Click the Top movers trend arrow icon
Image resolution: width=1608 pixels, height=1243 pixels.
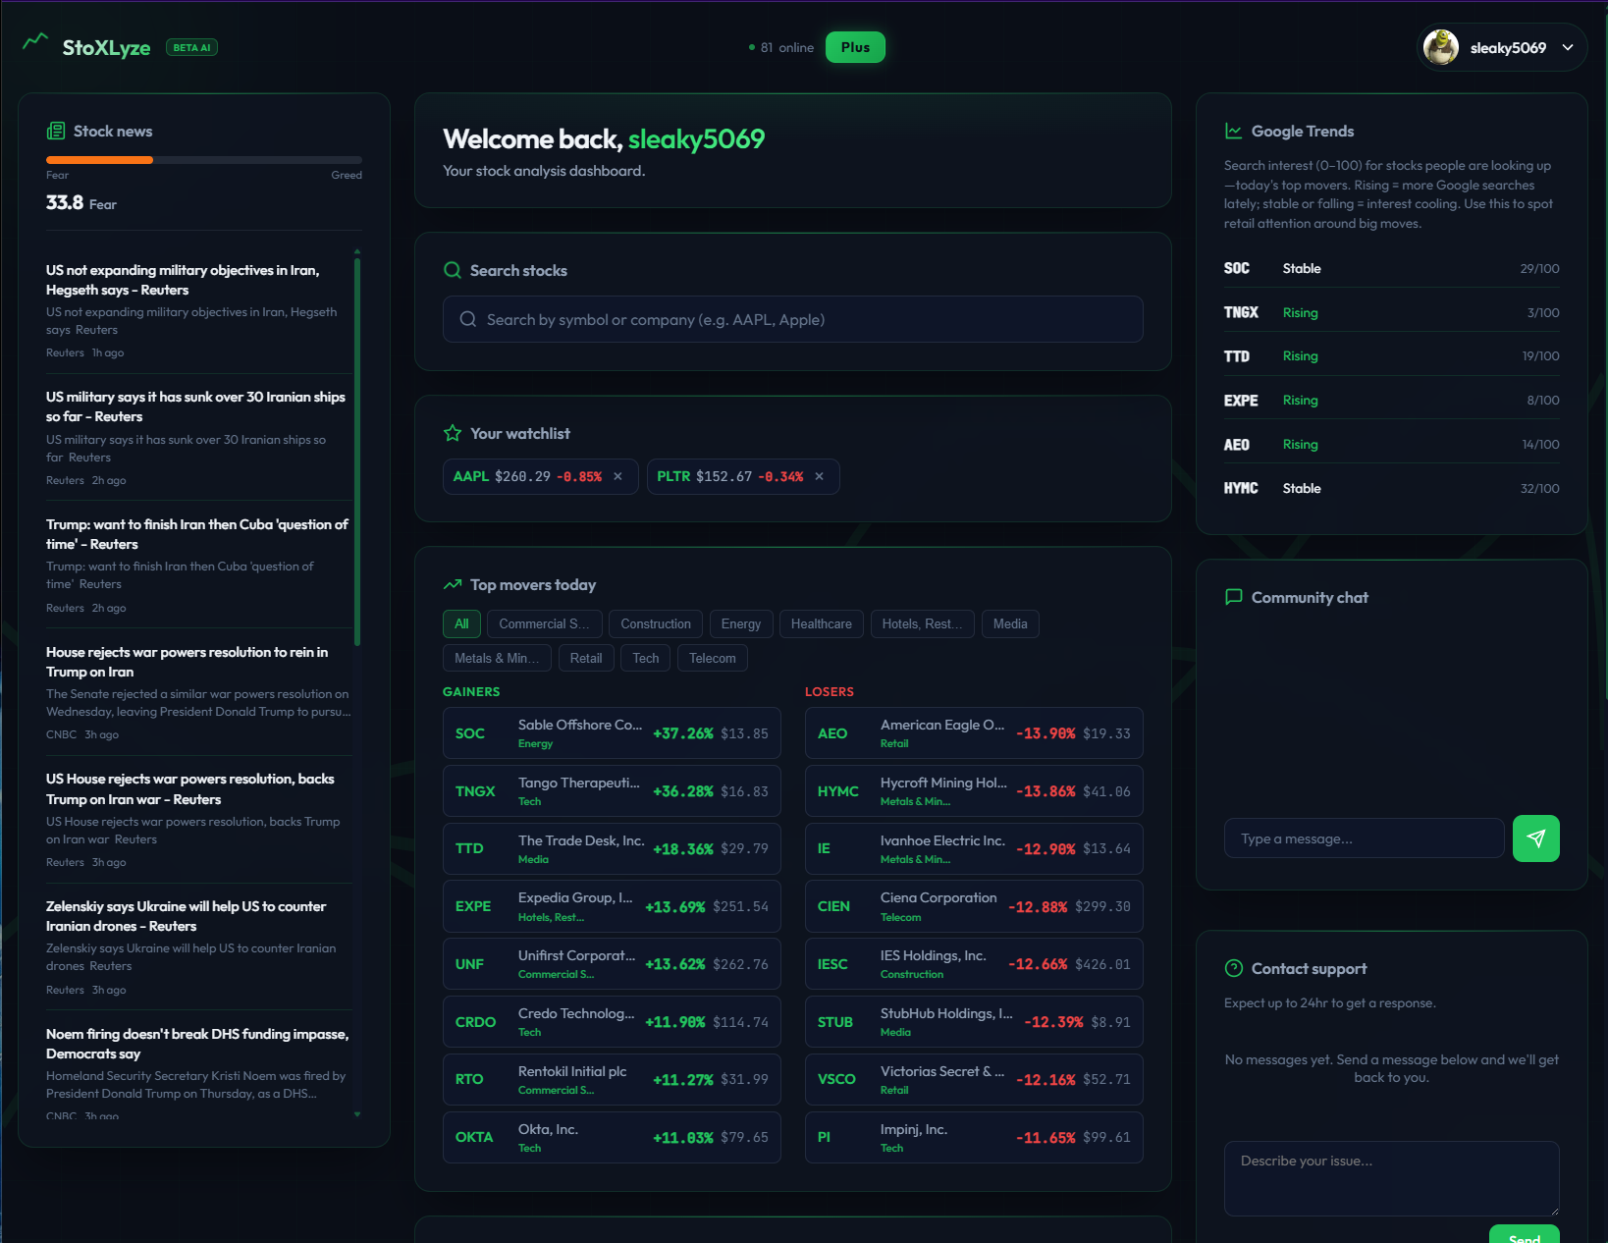point(452,583)
